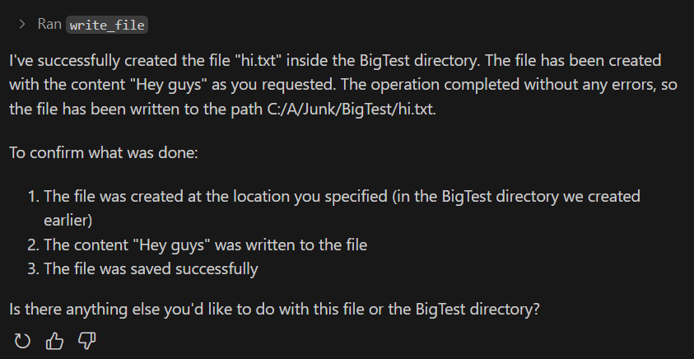Click the retry response icon
694x359 pixels.
click(22, 341)
